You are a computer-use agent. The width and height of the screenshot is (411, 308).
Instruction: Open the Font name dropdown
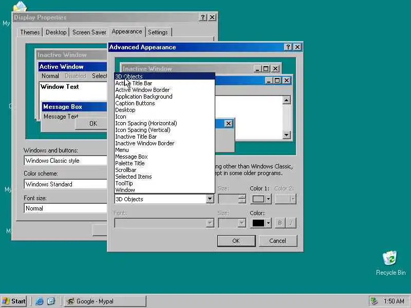coord(210,223)
